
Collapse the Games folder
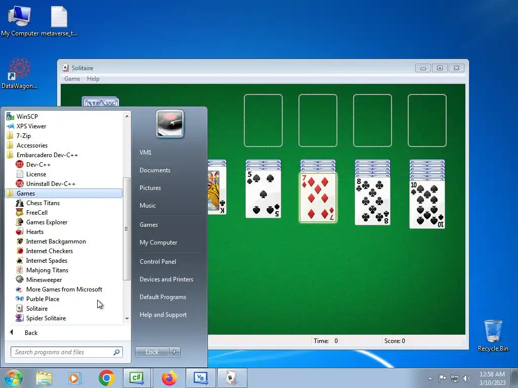(64, 193)
